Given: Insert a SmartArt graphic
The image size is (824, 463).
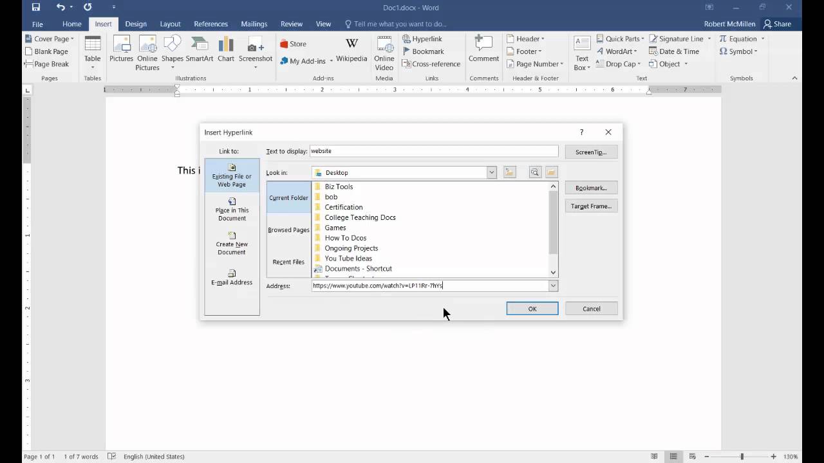Looking at the screenshot, I should click(x=200, y=50).
